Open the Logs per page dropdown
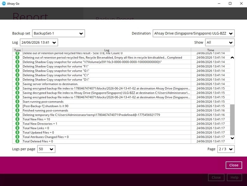Image resolution: width=247 pixels, height=186 pixels. point(46,149)
